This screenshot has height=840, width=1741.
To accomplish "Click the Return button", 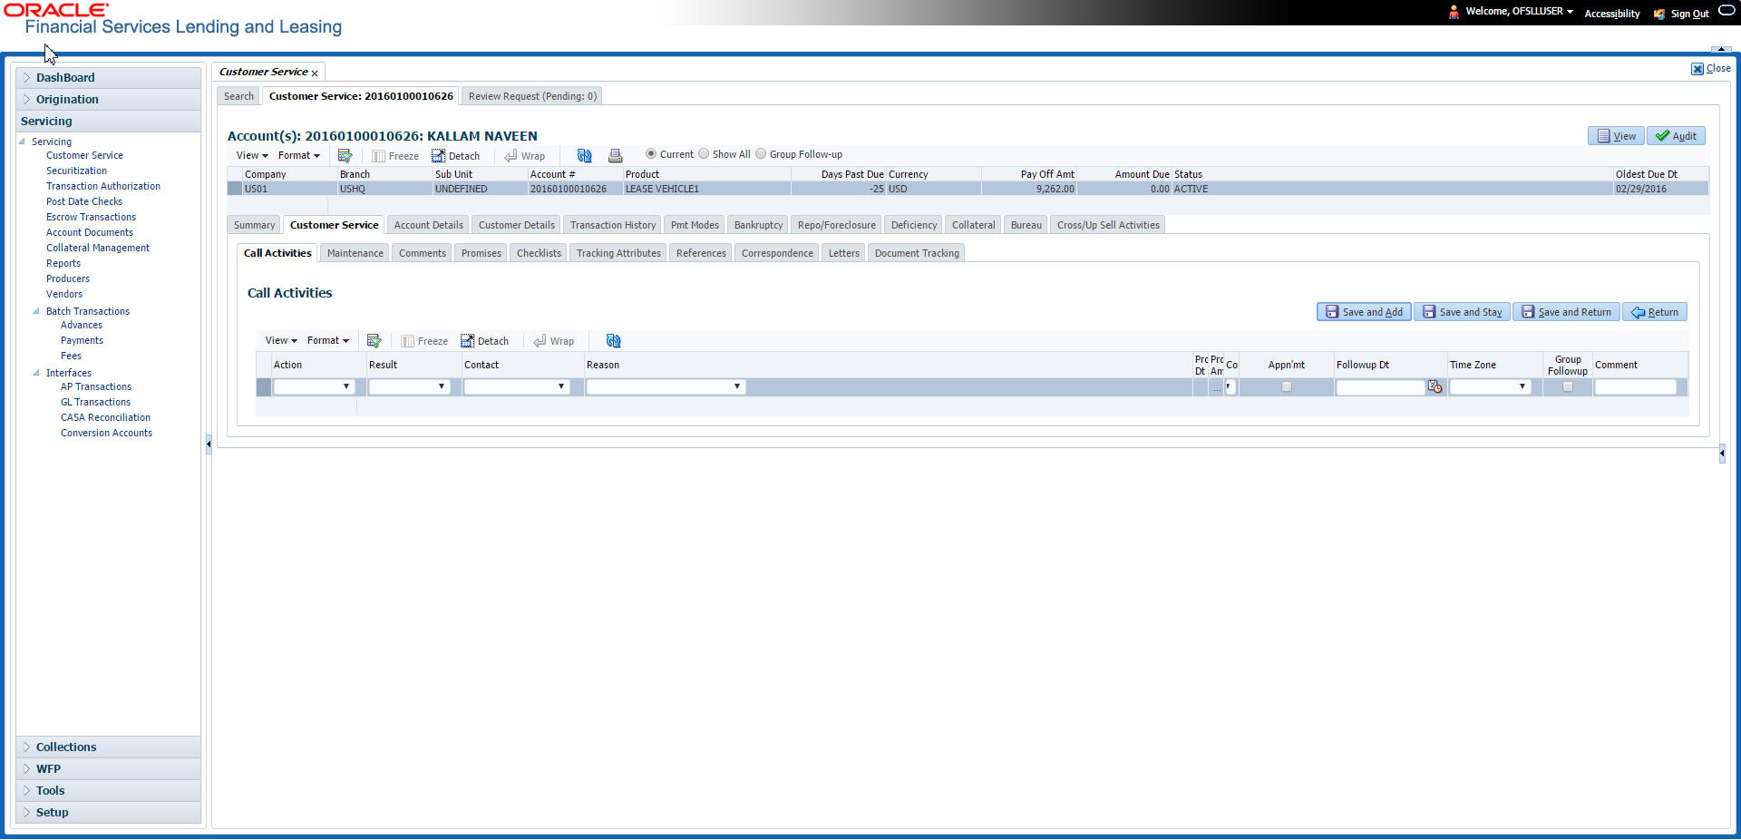I will (1655, 312).
